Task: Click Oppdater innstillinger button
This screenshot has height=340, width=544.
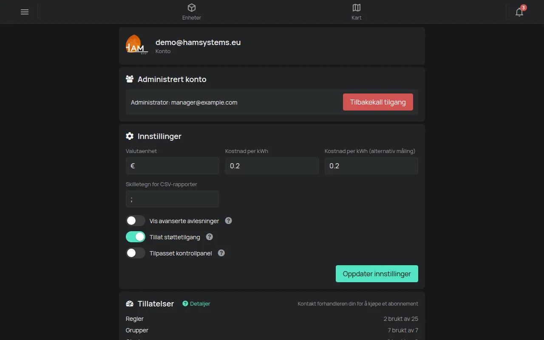Action: (x=377, y=274)
